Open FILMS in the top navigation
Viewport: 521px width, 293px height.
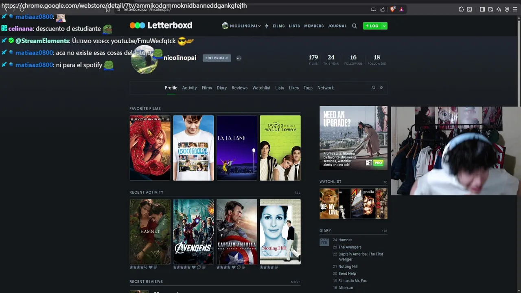pyautogui.click(x=279, y=26)
